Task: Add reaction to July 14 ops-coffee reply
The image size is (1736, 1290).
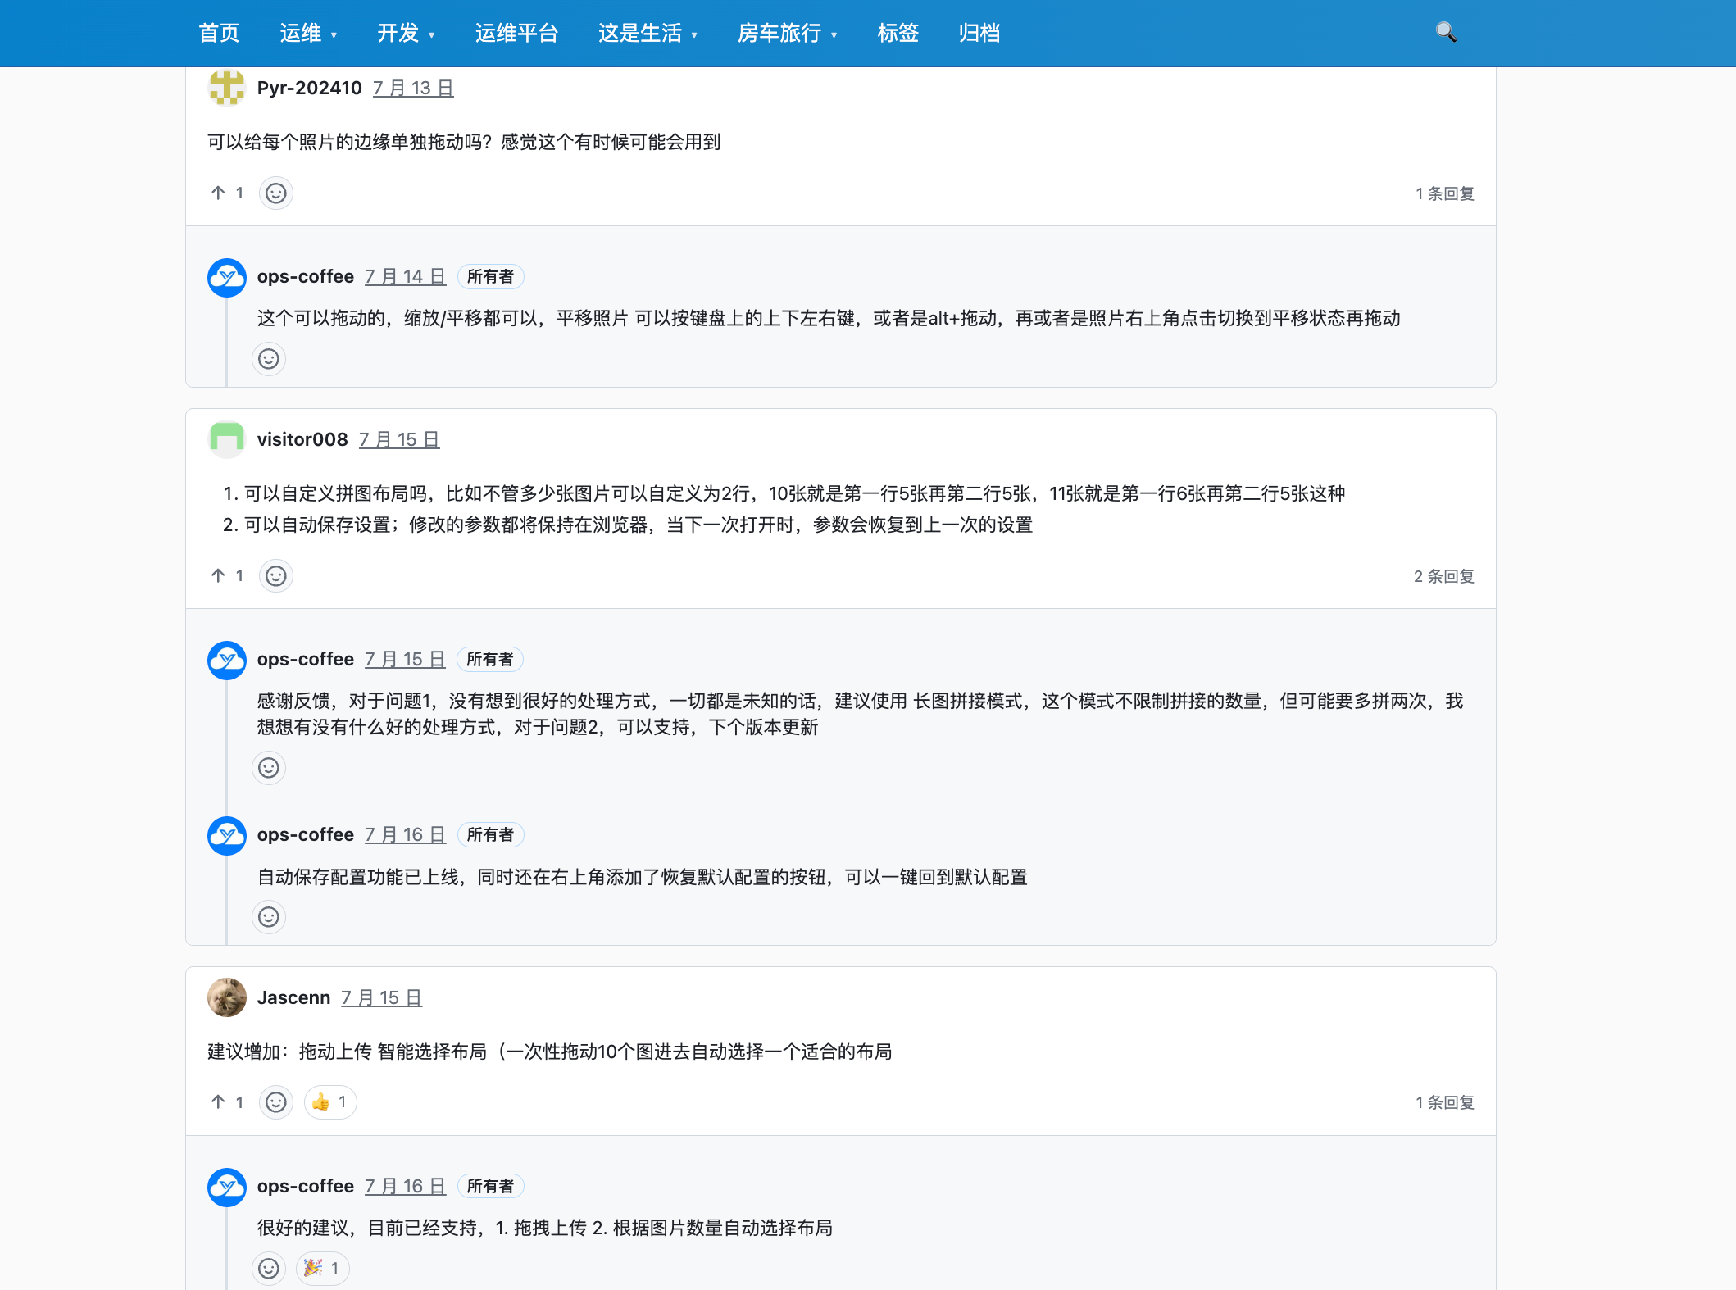Action: tap(269, 359)
